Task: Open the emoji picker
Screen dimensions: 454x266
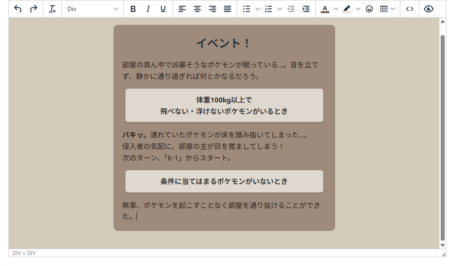Action: [369, 9]
